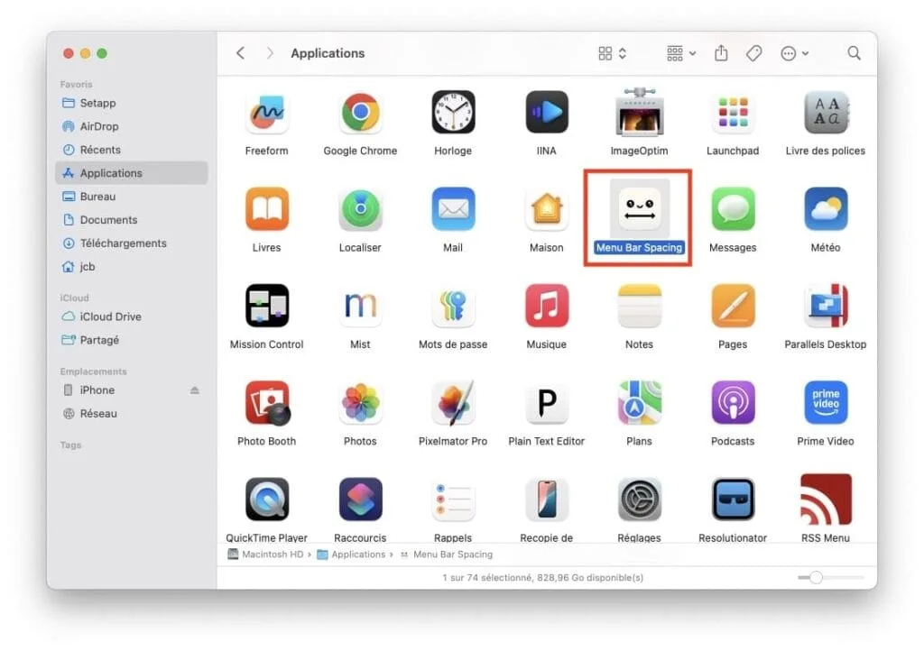Open Parallels Desktop

pyautogui.click(x=825, y=307)
